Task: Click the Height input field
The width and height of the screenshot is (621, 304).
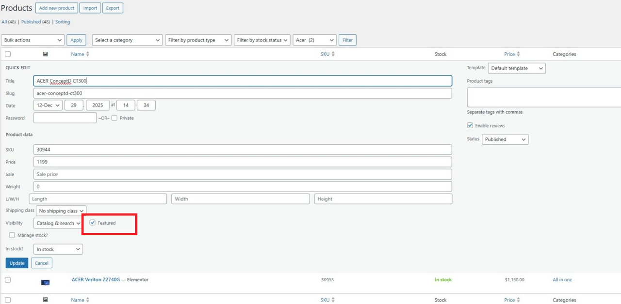Action: (383, 199)
